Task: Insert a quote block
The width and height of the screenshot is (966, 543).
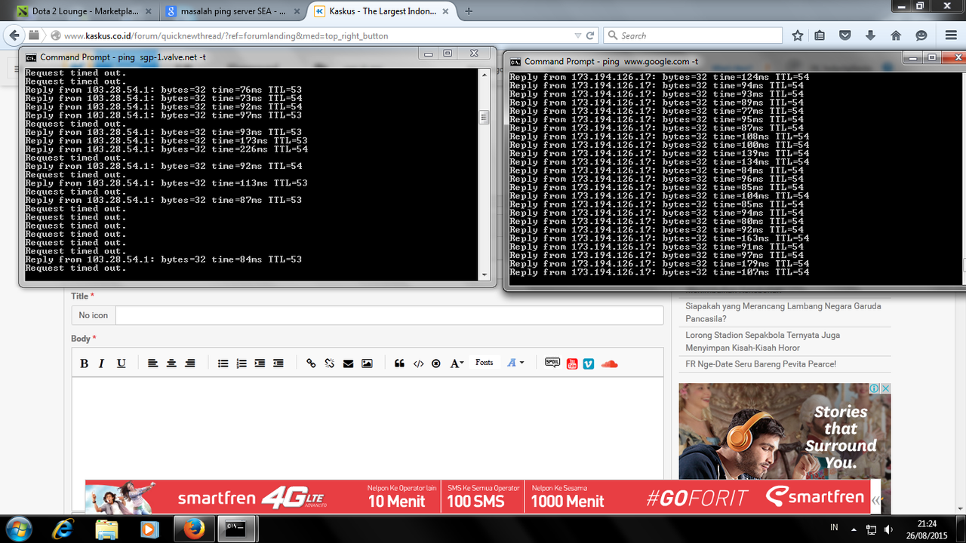Action: [400, 364]
